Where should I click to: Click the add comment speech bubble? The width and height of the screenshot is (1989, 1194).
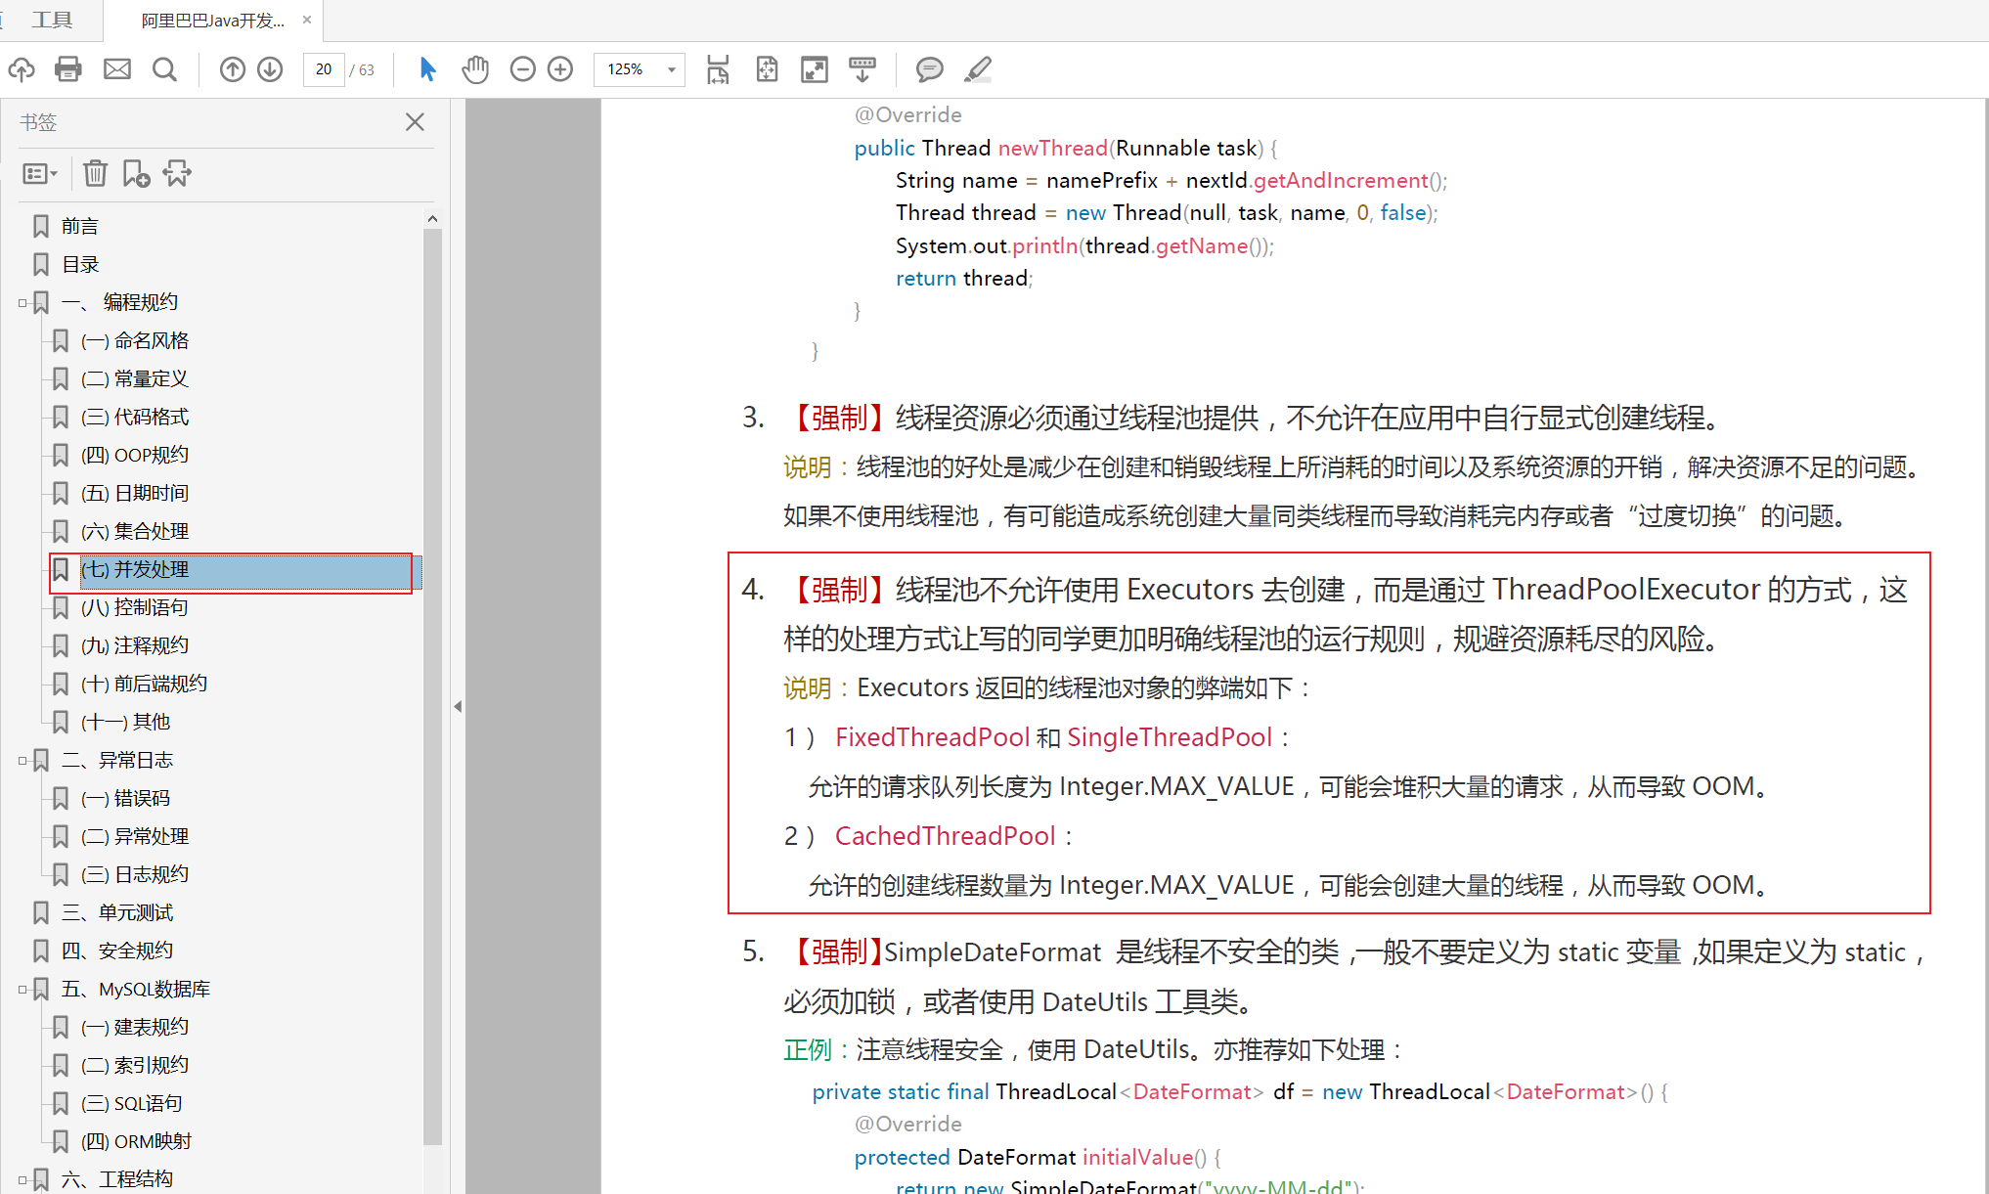[x=929, y=69]
